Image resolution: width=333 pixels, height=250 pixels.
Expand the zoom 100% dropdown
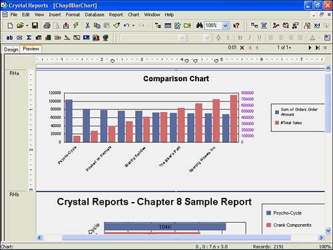pyautogui.click(x=226, y=25)
